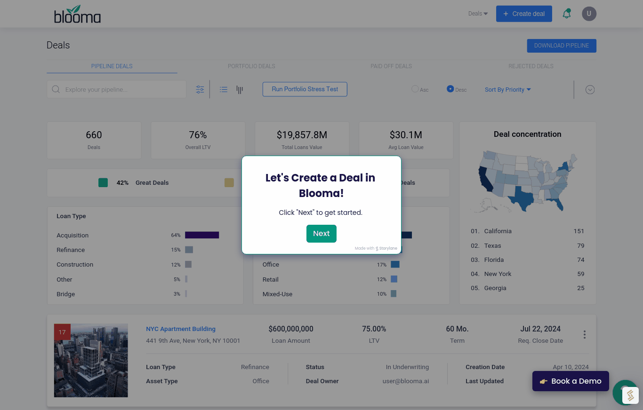The width and height of the screenshot is (643, 410).
Task: Click the priority 17 badge
Action: 62,332
